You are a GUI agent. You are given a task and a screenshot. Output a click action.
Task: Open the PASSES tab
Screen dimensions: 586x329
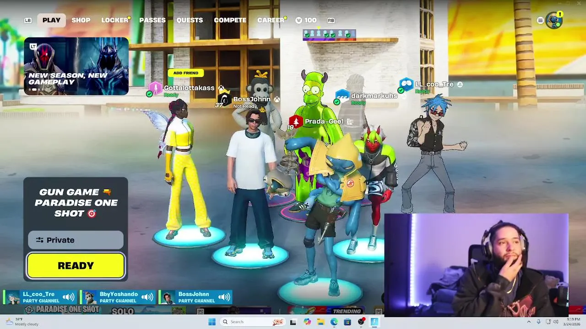tap(152, 20)
